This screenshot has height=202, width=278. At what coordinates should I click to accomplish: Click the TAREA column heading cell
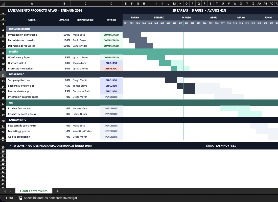[x=32, y=20]
